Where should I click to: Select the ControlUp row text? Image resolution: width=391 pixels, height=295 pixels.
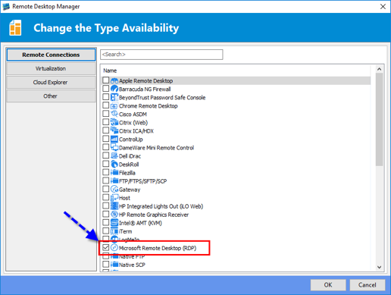[x=131, y=140]
